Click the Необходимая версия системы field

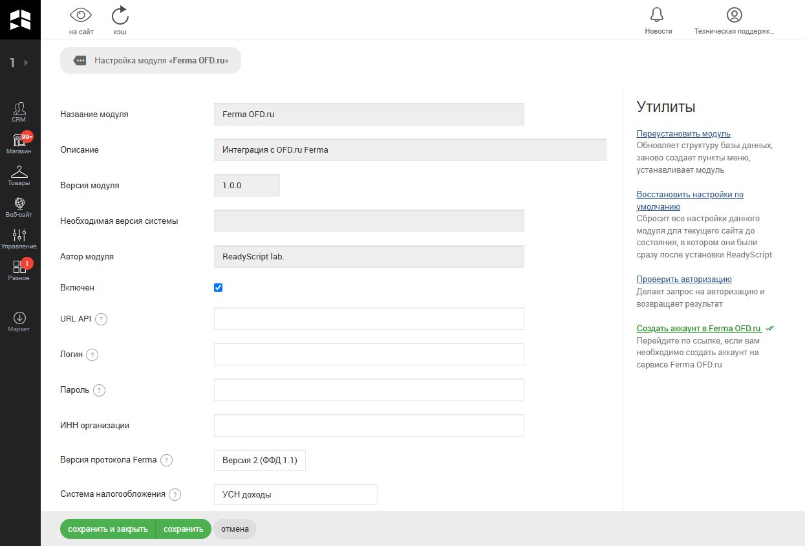pyautogui.click(x=369, y=221)
